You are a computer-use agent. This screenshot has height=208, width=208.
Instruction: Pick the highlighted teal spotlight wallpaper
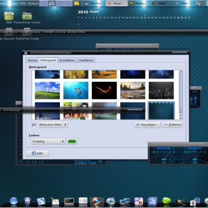coord(161,111)
